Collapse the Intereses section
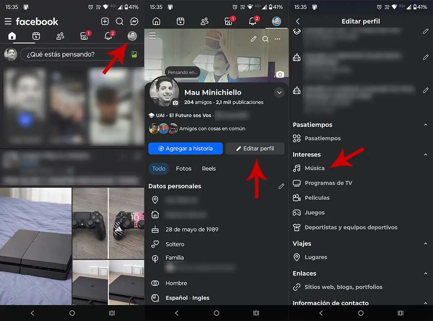The width and height of the screenshot is (433, 321). coord(425,155)
